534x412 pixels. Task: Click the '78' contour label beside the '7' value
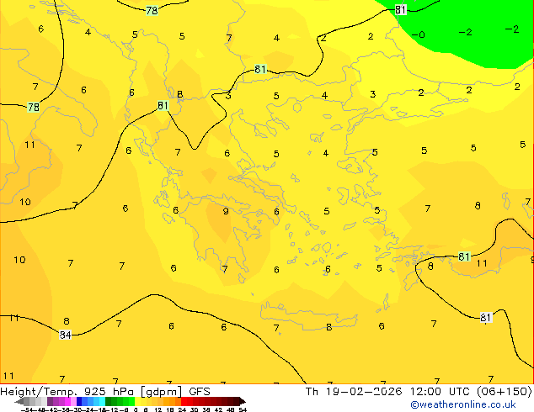34,108
